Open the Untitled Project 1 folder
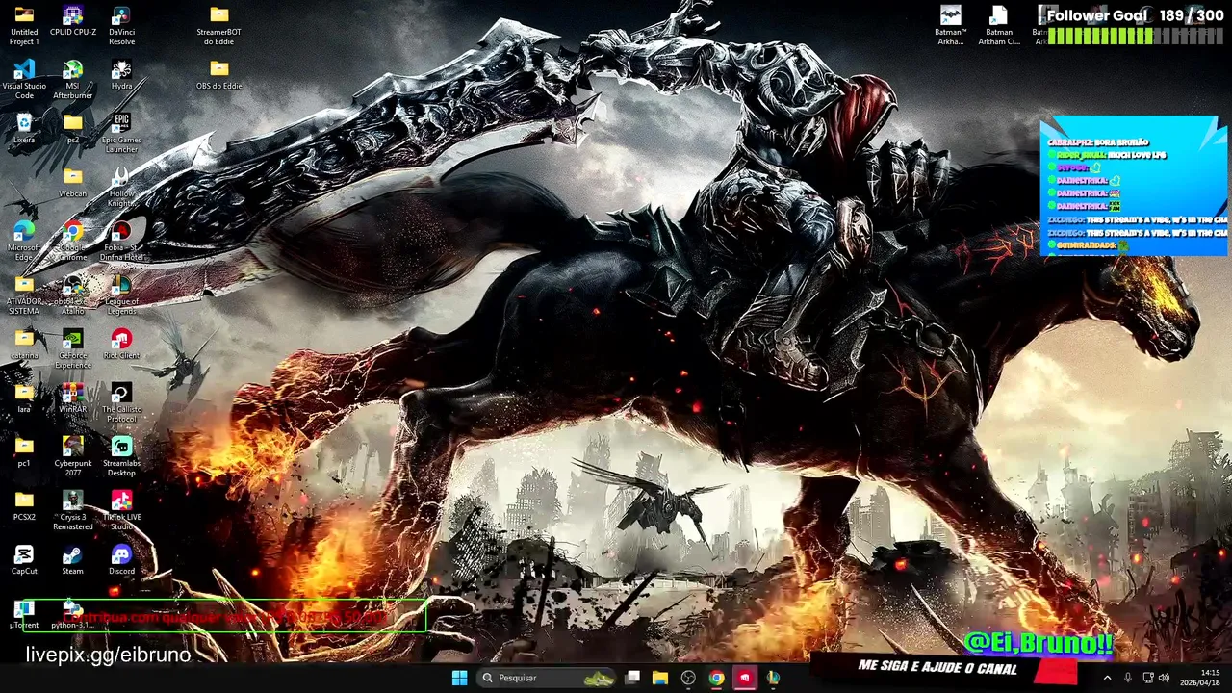The height and width of the screenshot is (693, 1232). (24, 25)
